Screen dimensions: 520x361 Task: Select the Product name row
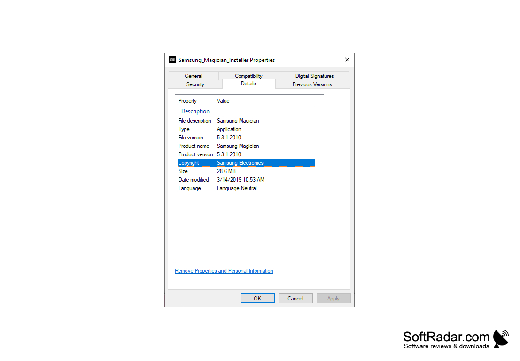pos(246,146)
